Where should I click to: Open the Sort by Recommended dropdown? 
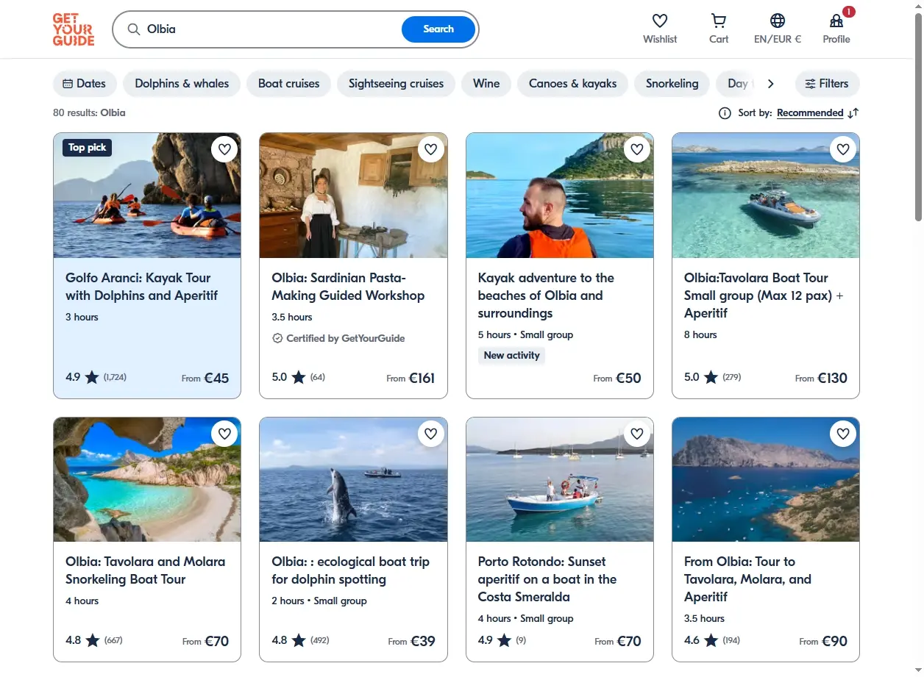coord(810,113)
